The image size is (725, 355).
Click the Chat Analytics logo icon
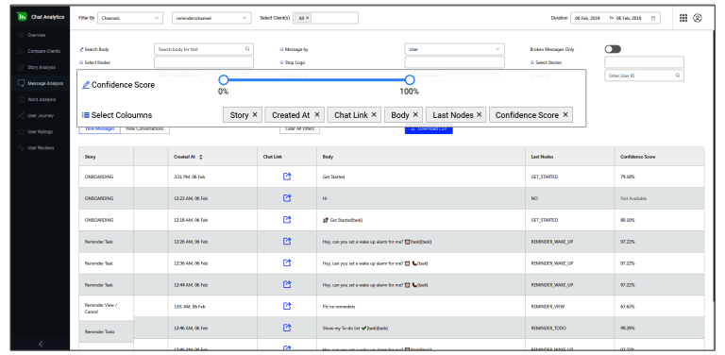pyautogui.click(x=22, y=17)
